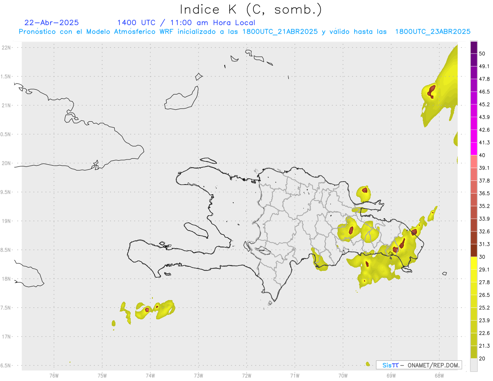The height and width of the screenshot is (381, 493).
Task: Click colorbar value "40"
Action: pyautogui.click(x=483, y=155)
